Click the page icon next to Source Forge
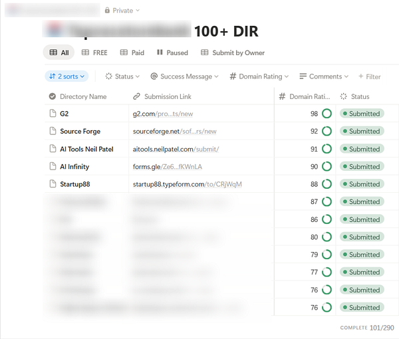The width and height of the screenshot is (399, 339). pos(53,131)
